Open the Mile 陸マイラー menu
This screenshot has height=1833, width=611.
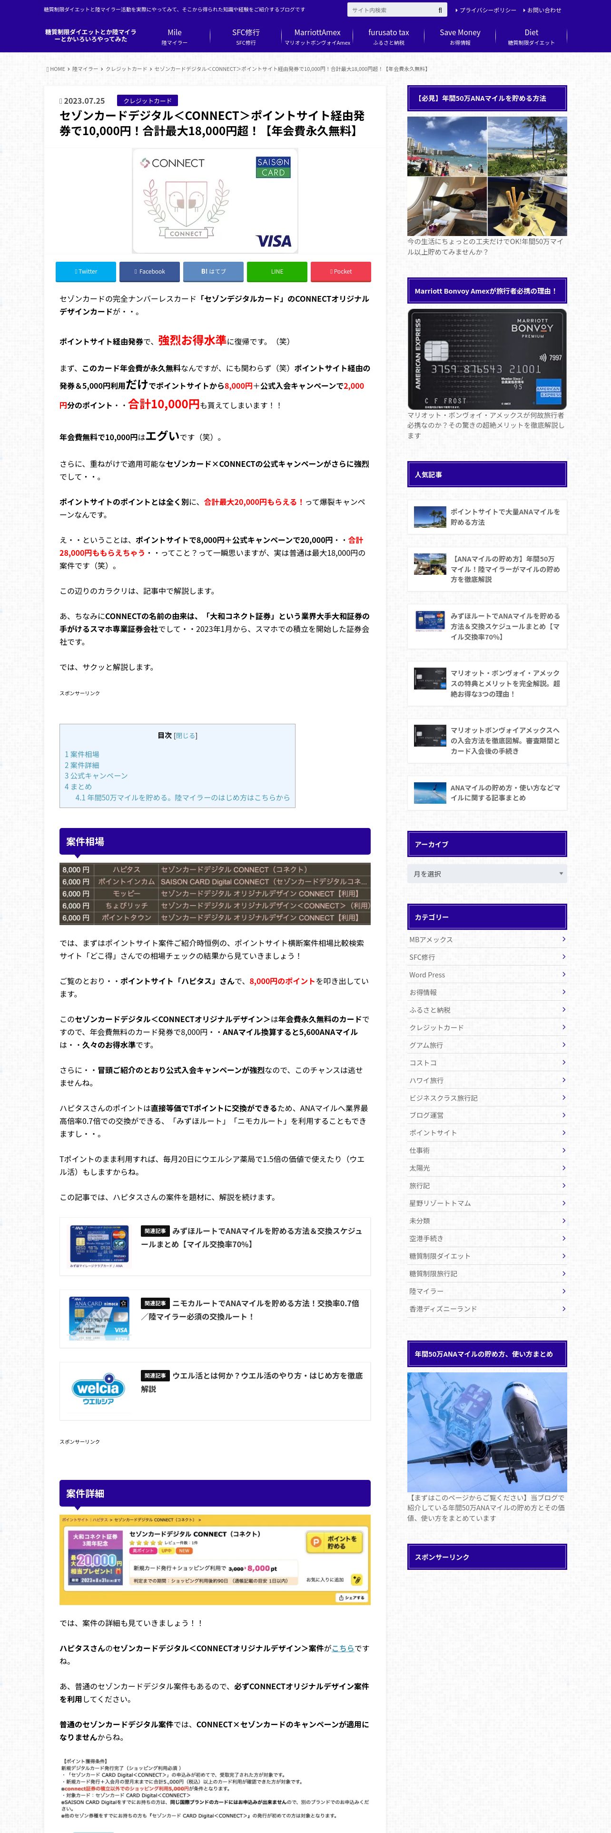[x=174, y=37]
